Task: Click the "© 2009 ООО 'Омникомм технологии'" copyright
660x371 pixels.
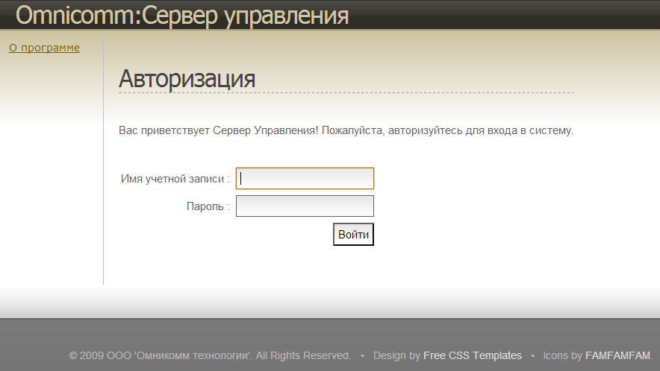Action: click(x=160, y=355)
